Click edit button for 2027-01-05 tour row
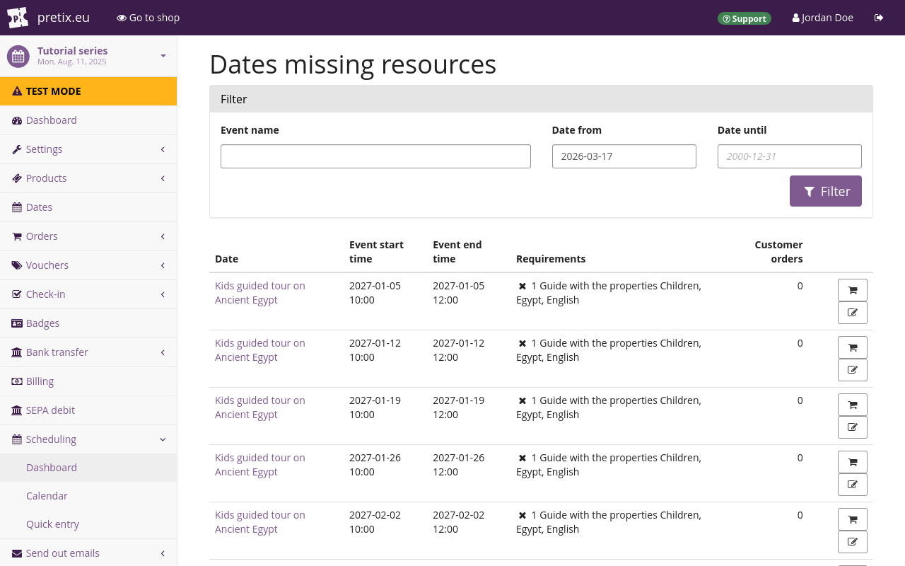This screenshot has width=905, height=566. click(853, 313)
